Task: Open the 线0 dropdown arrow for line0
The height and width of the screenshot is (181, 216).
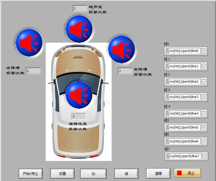Action: pyautogui.click(x=204, y=51)
